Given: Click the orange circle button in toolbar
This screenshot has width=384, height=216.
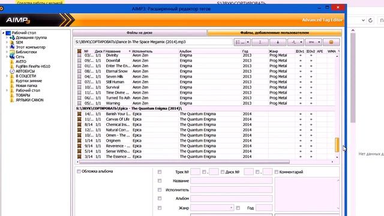Looking at the screenshot, I should coord(331,42).
